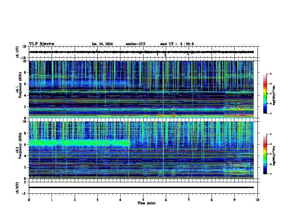290x224 pixels.
Task: Click time axis tick label "7"
Action: coord(189,200)
